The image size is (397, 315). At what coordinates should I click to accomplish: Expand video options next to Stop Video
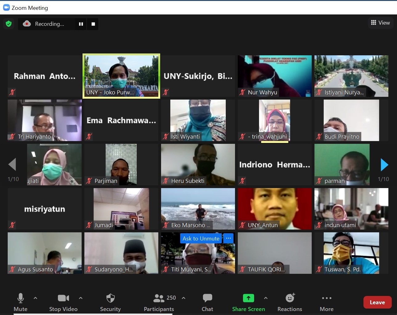click(81, 298)
